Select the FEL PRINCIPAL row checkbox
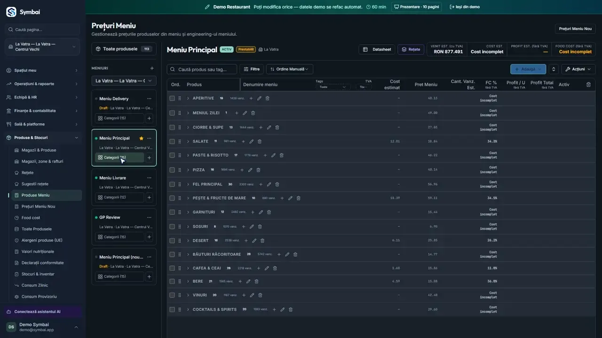 [172, 184]
